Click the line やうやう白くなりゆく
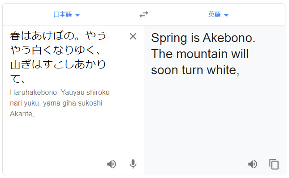289x178 pixels. tap(55, 50)
